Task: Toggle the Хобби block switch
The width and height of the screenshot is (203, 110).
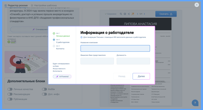Action: click(44, 89)
